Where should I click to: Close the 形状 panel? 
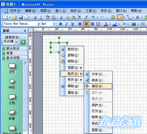coord(25,31)
